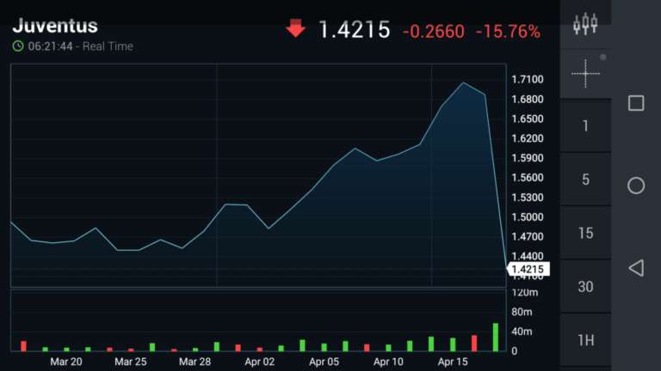
Task: Tap the Android back triangle button
Action: pyautogui.click(x=636, y=268)
